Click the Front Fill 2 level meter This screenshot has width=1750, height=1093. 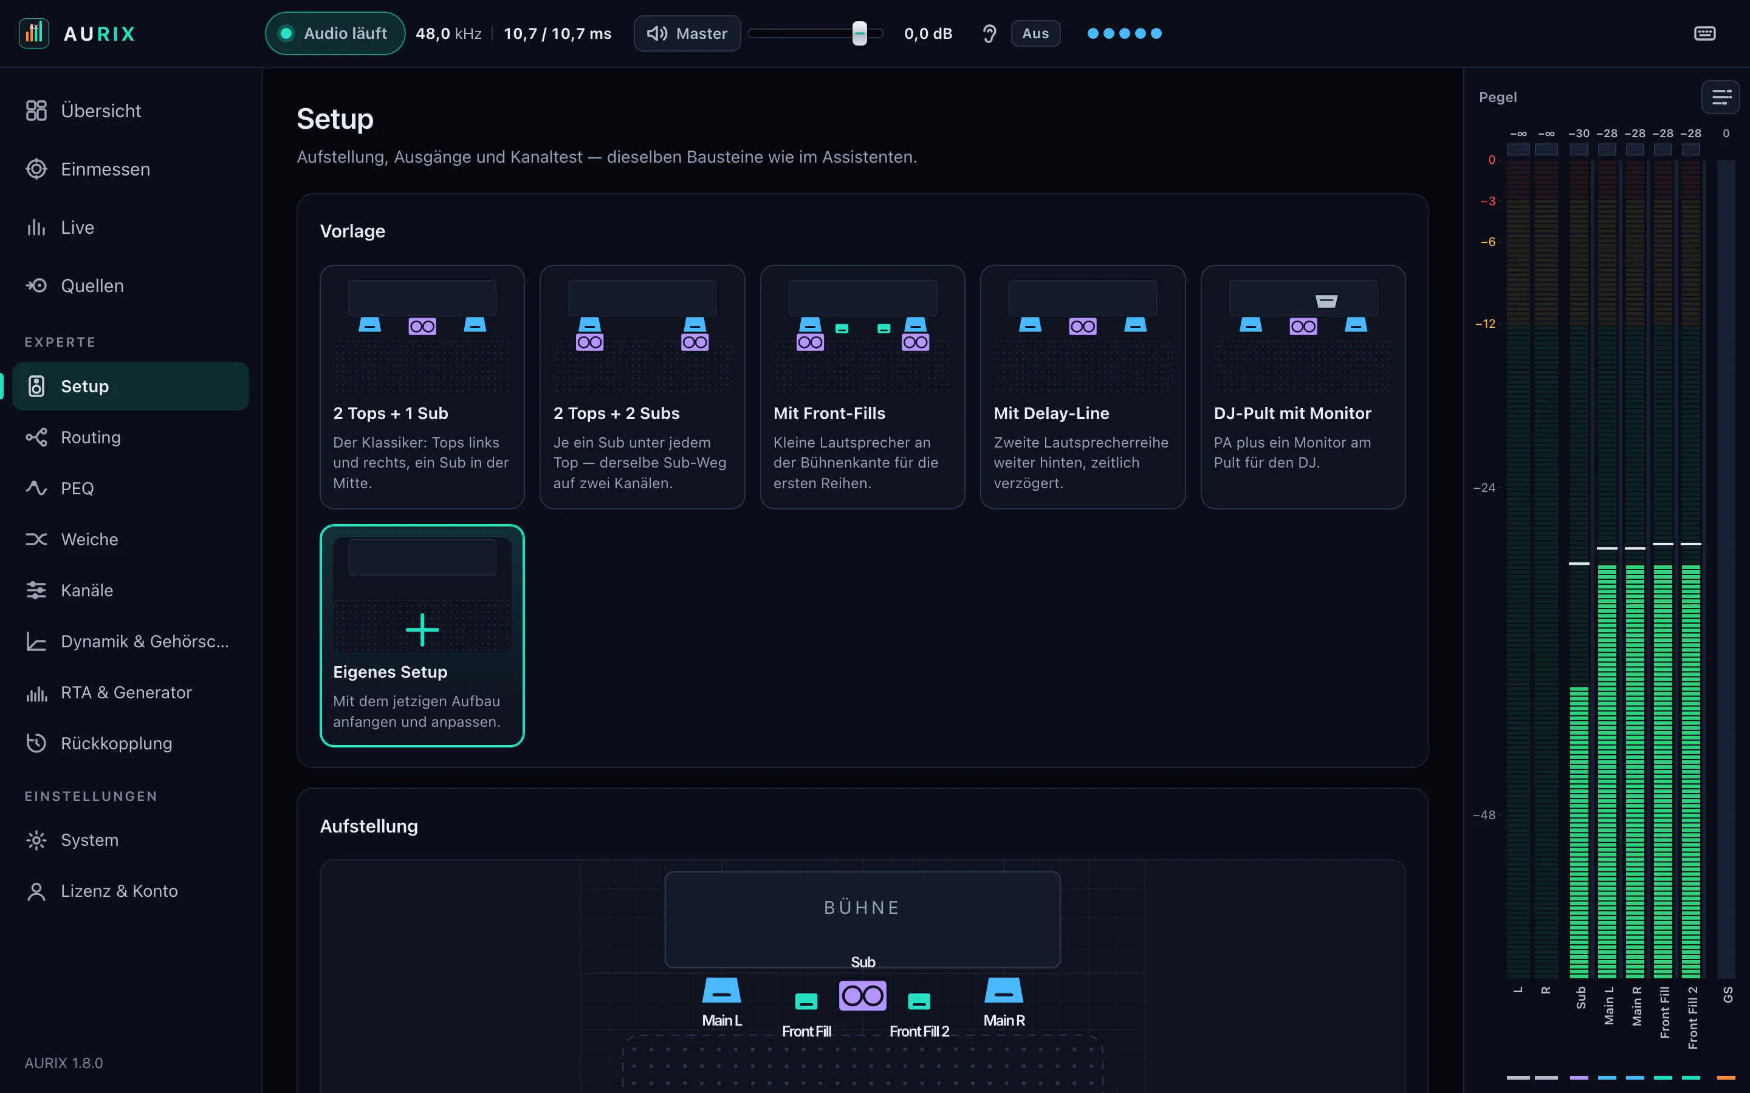coord(1690,569)
